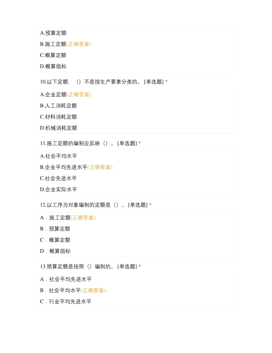272x353 pixels.
Task: Choose option A.社会平均水平 in question 11
Action: [58, 156]
